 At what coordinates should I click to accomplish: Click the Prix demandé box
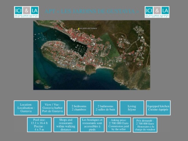coord(145,125)
